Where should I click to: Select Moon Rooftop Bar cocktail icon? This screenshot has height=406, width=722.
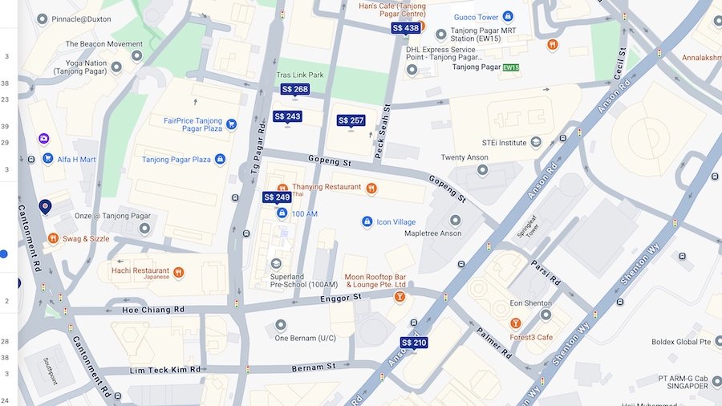(400, 296)
